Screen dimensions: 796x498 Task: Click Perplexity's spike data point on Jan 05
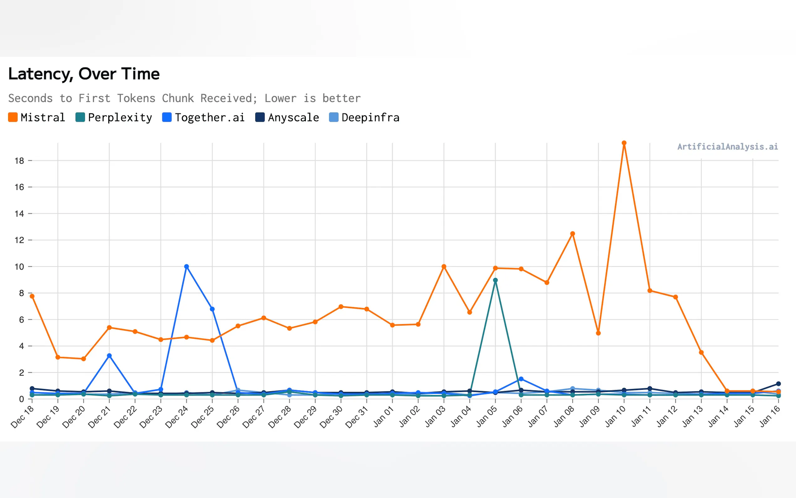495,280
